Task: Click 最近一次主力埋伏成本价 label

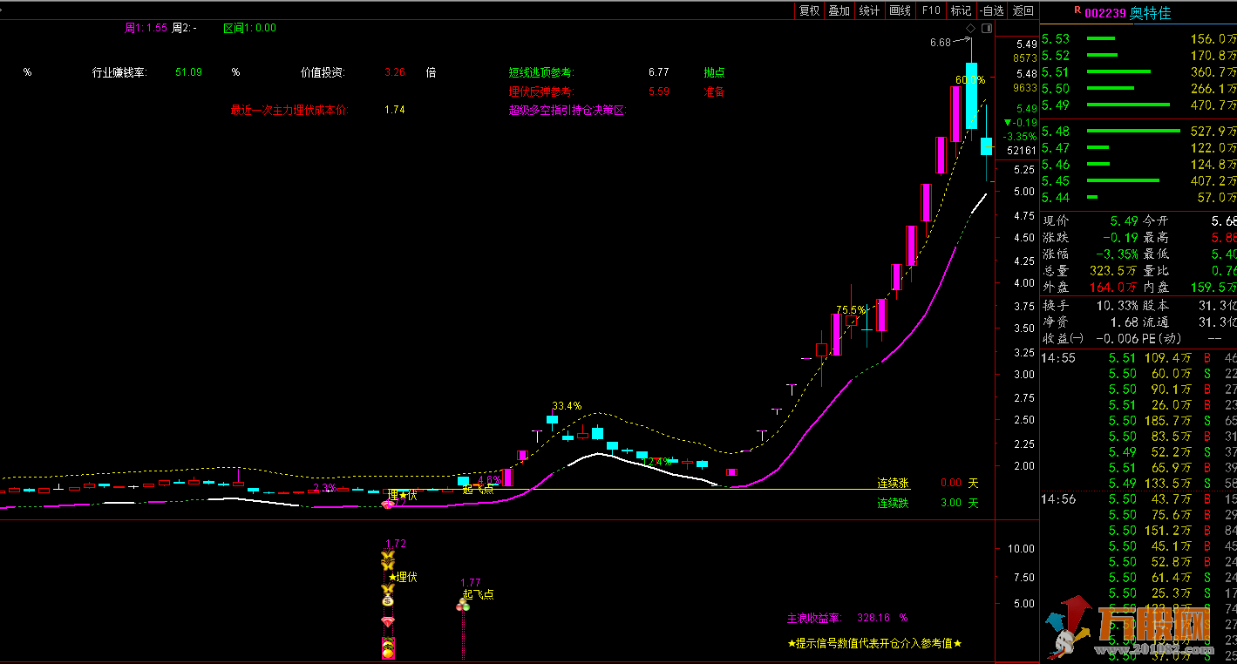Action: pos(289,111)
